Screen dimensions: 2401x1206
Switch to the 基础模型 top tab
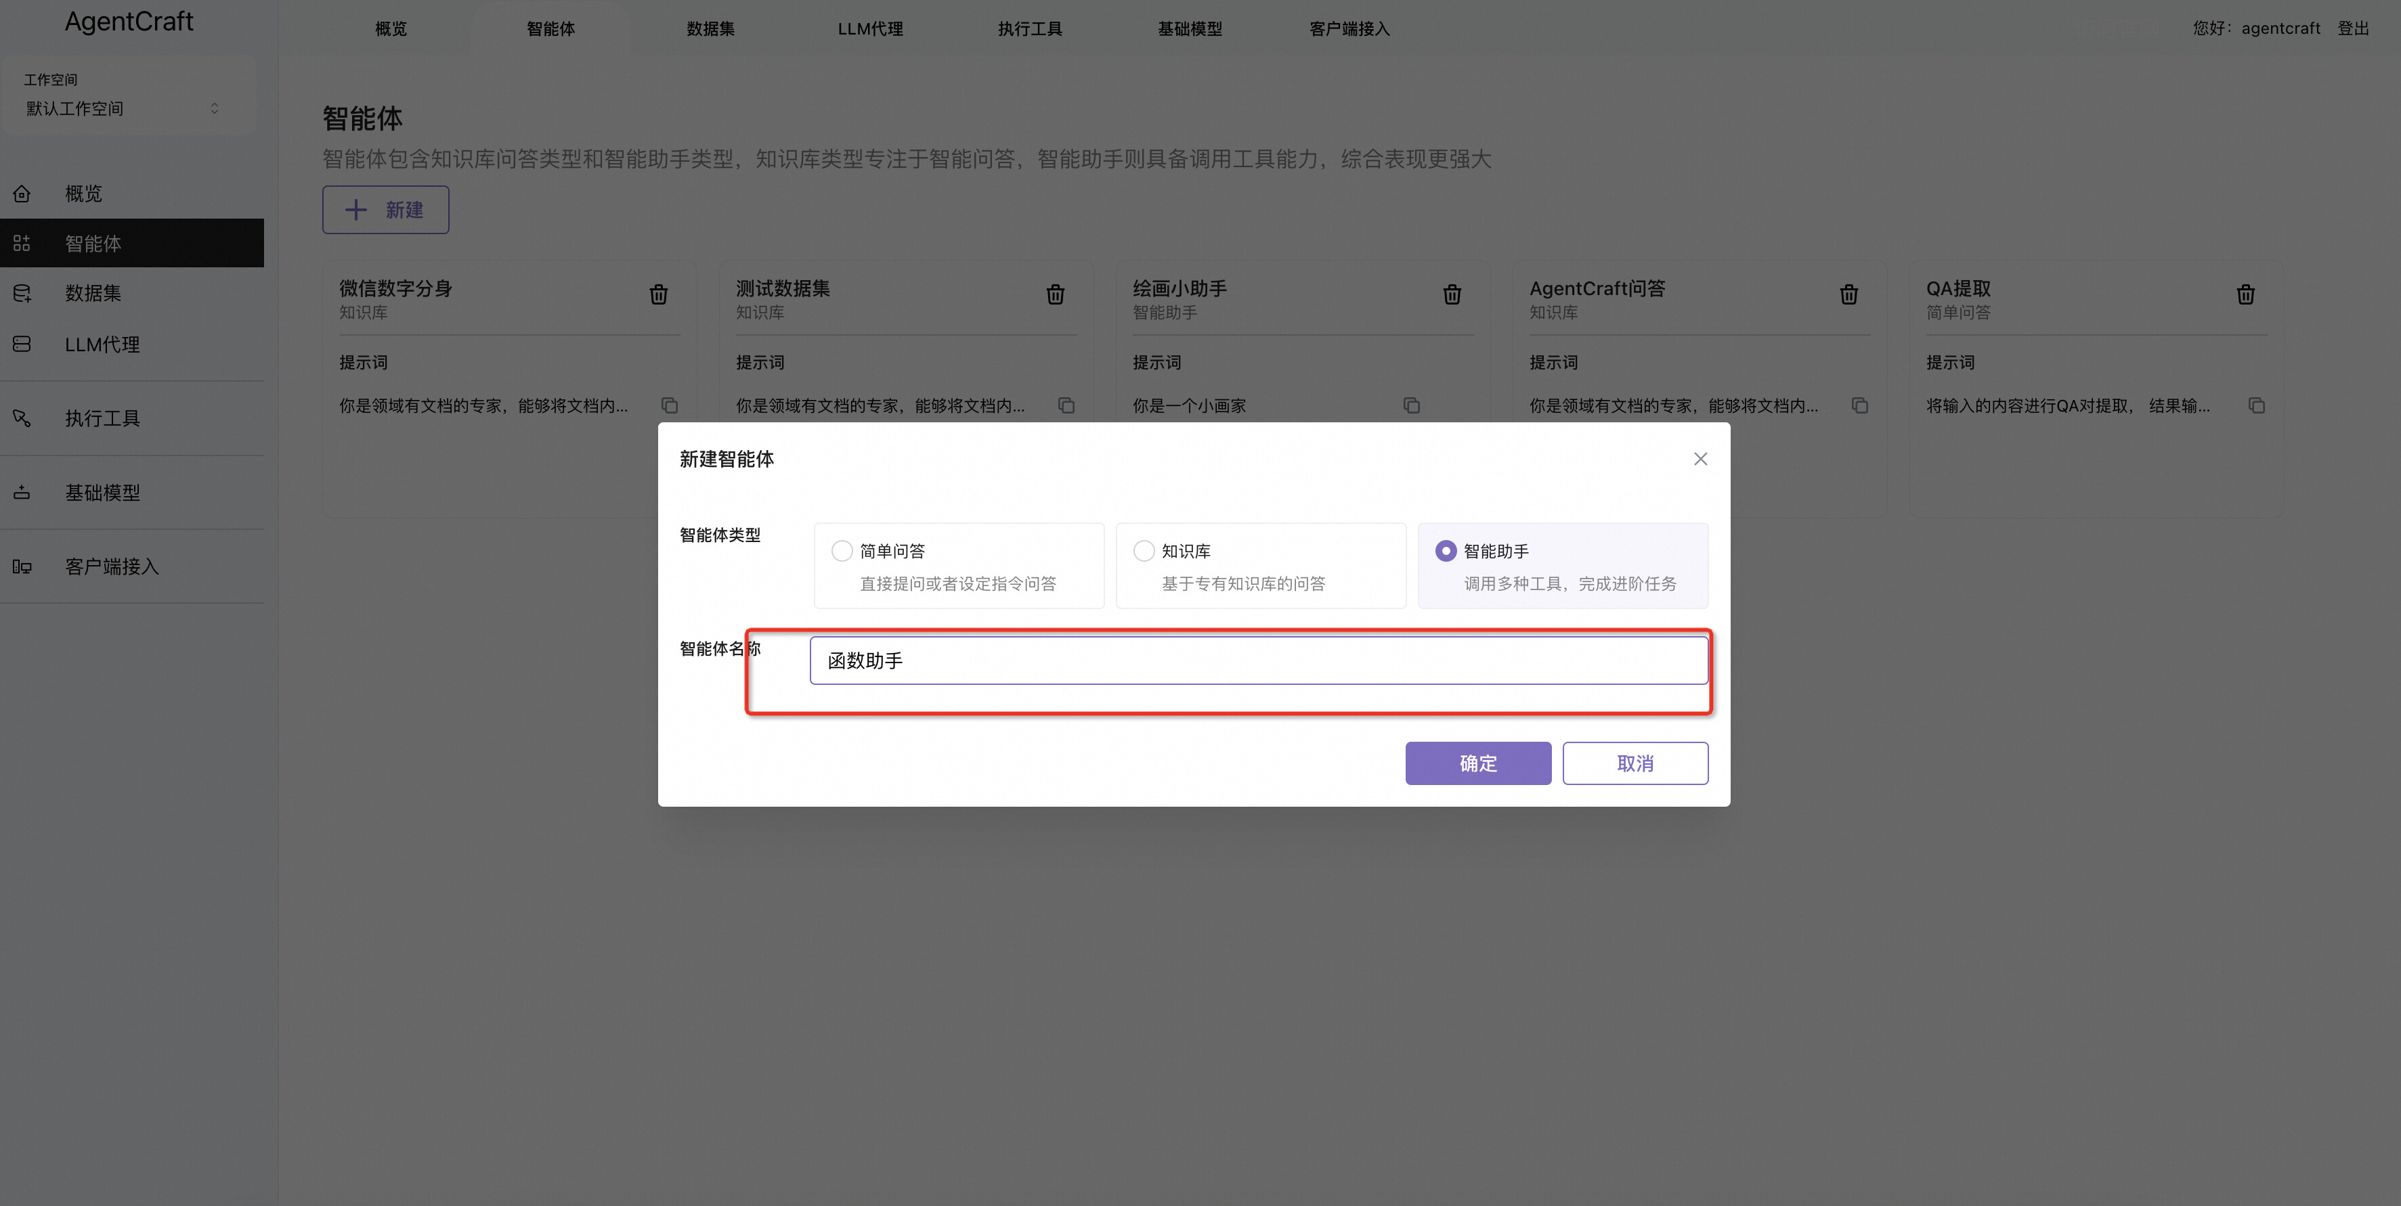point(1190,29)
